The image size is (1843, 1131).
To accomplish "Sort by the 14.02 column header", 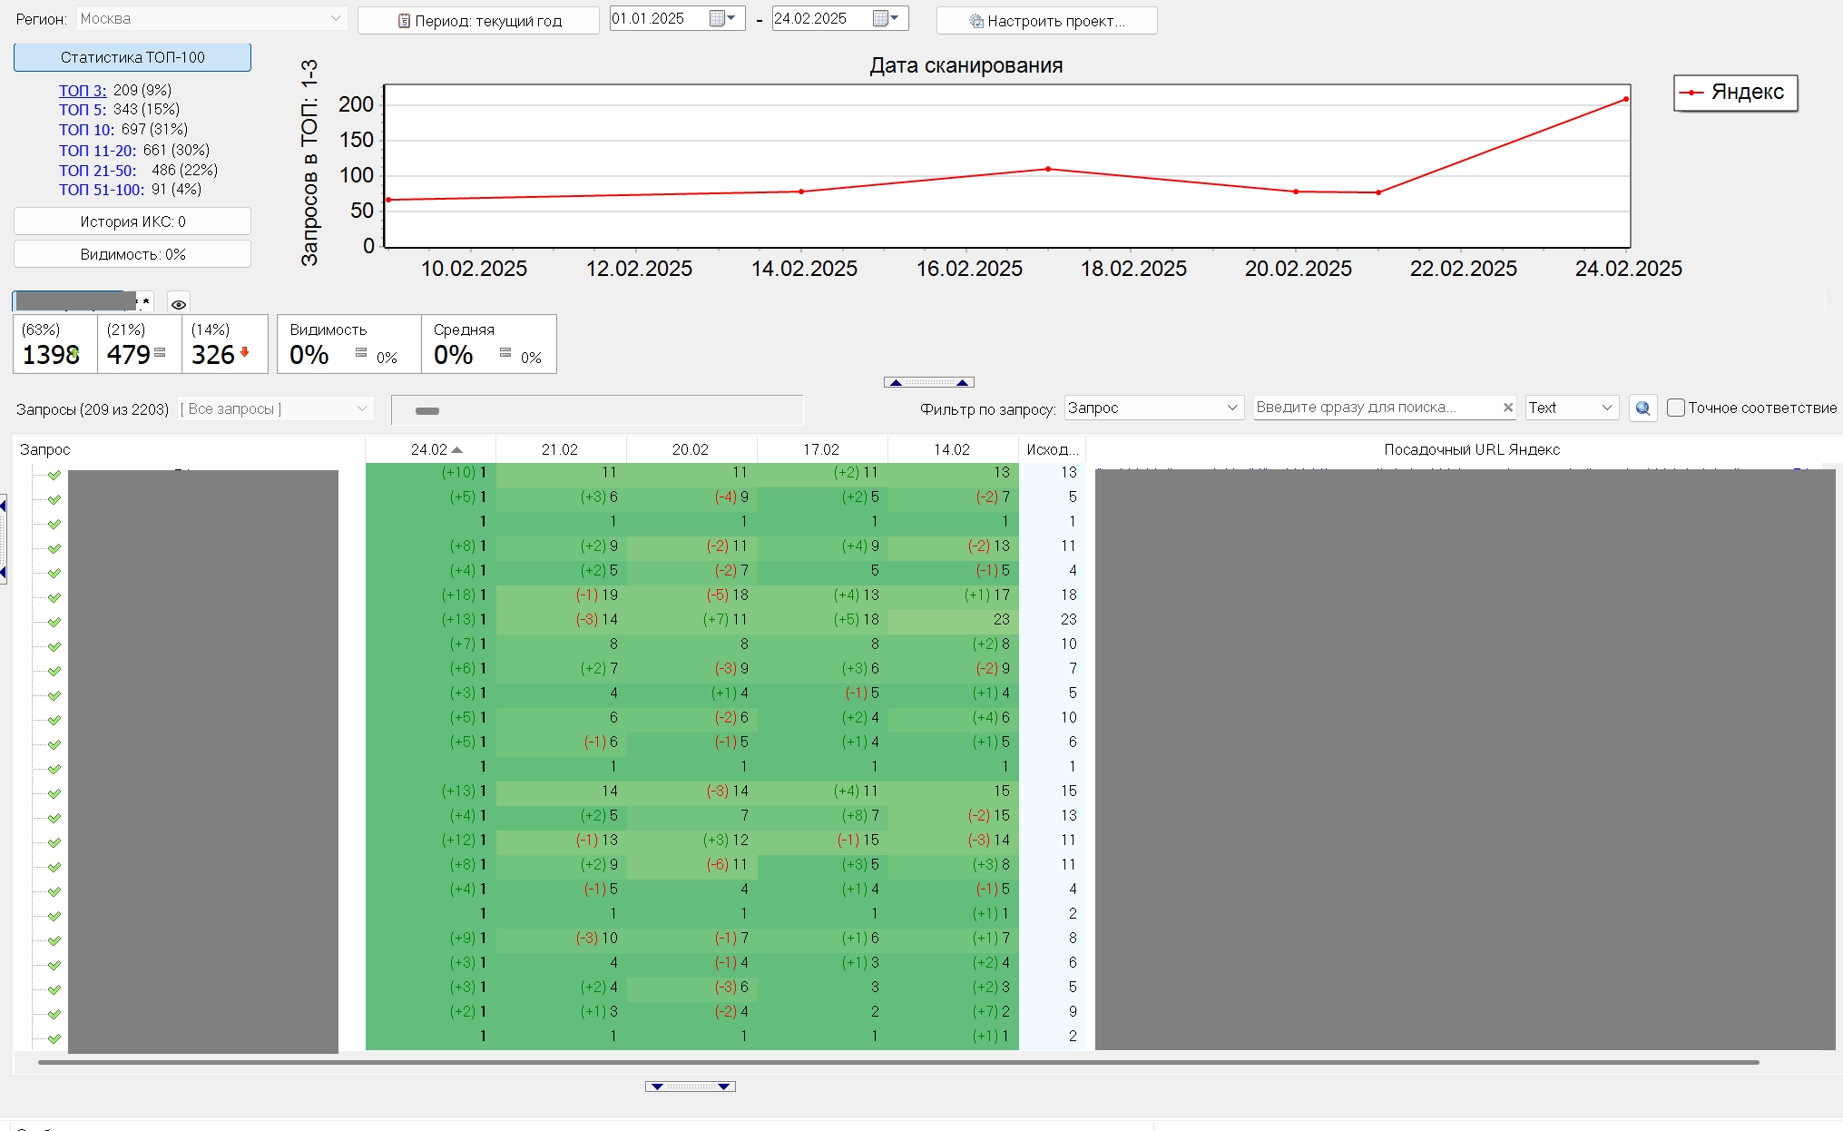I will [953, 449].
